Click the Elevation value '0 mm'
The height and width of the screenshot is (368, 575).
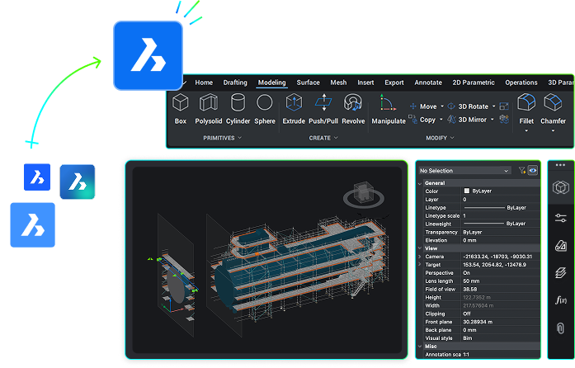click(x=469, y=240)
